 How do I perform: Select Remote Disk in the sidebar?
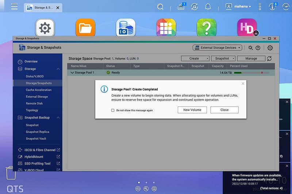pyautogui.click(x=34, y=104)
